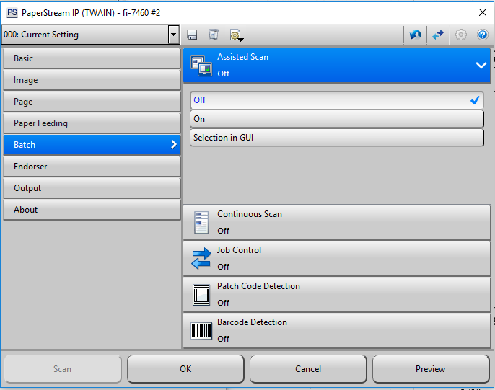Expand the Patch Code Detection setting
Screen dimensions: 495x390
click(x=336, y=294)
